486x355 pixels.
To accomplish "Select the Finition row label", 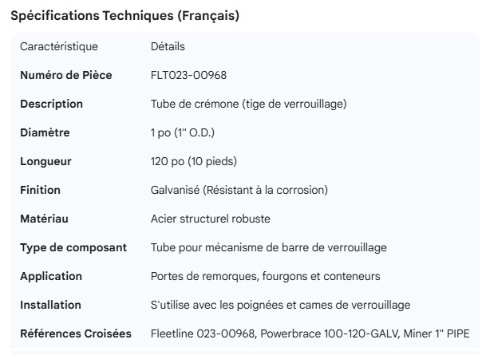I will click(40, 190).
